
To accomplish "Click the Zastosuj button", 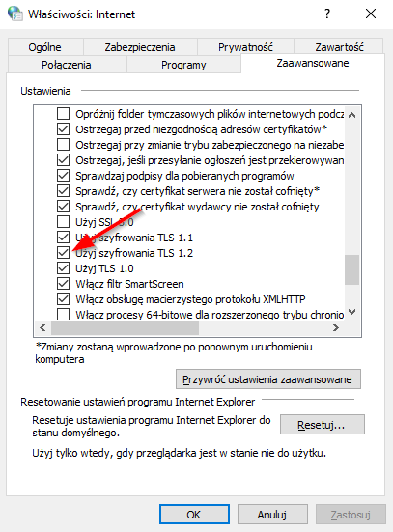I will [x=351, y=515].
